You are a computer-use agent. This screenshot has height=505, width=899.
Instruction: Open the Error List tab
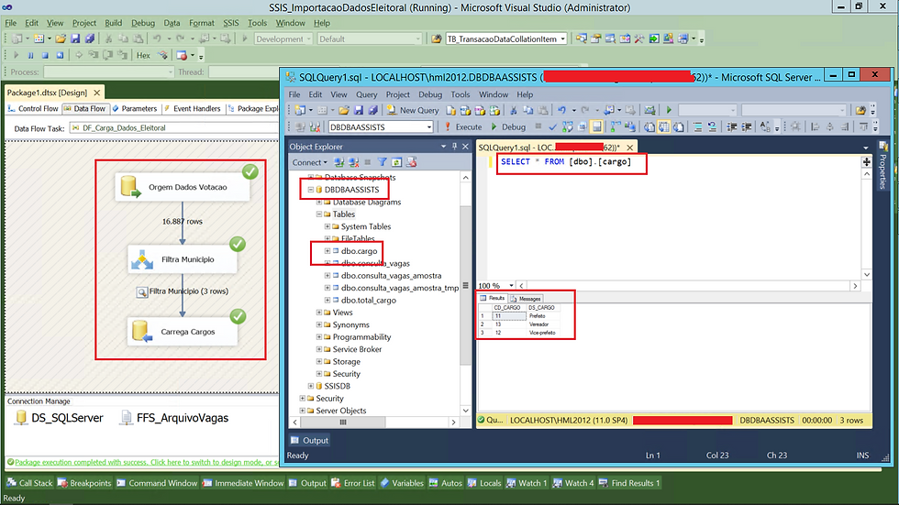(353, 483)
